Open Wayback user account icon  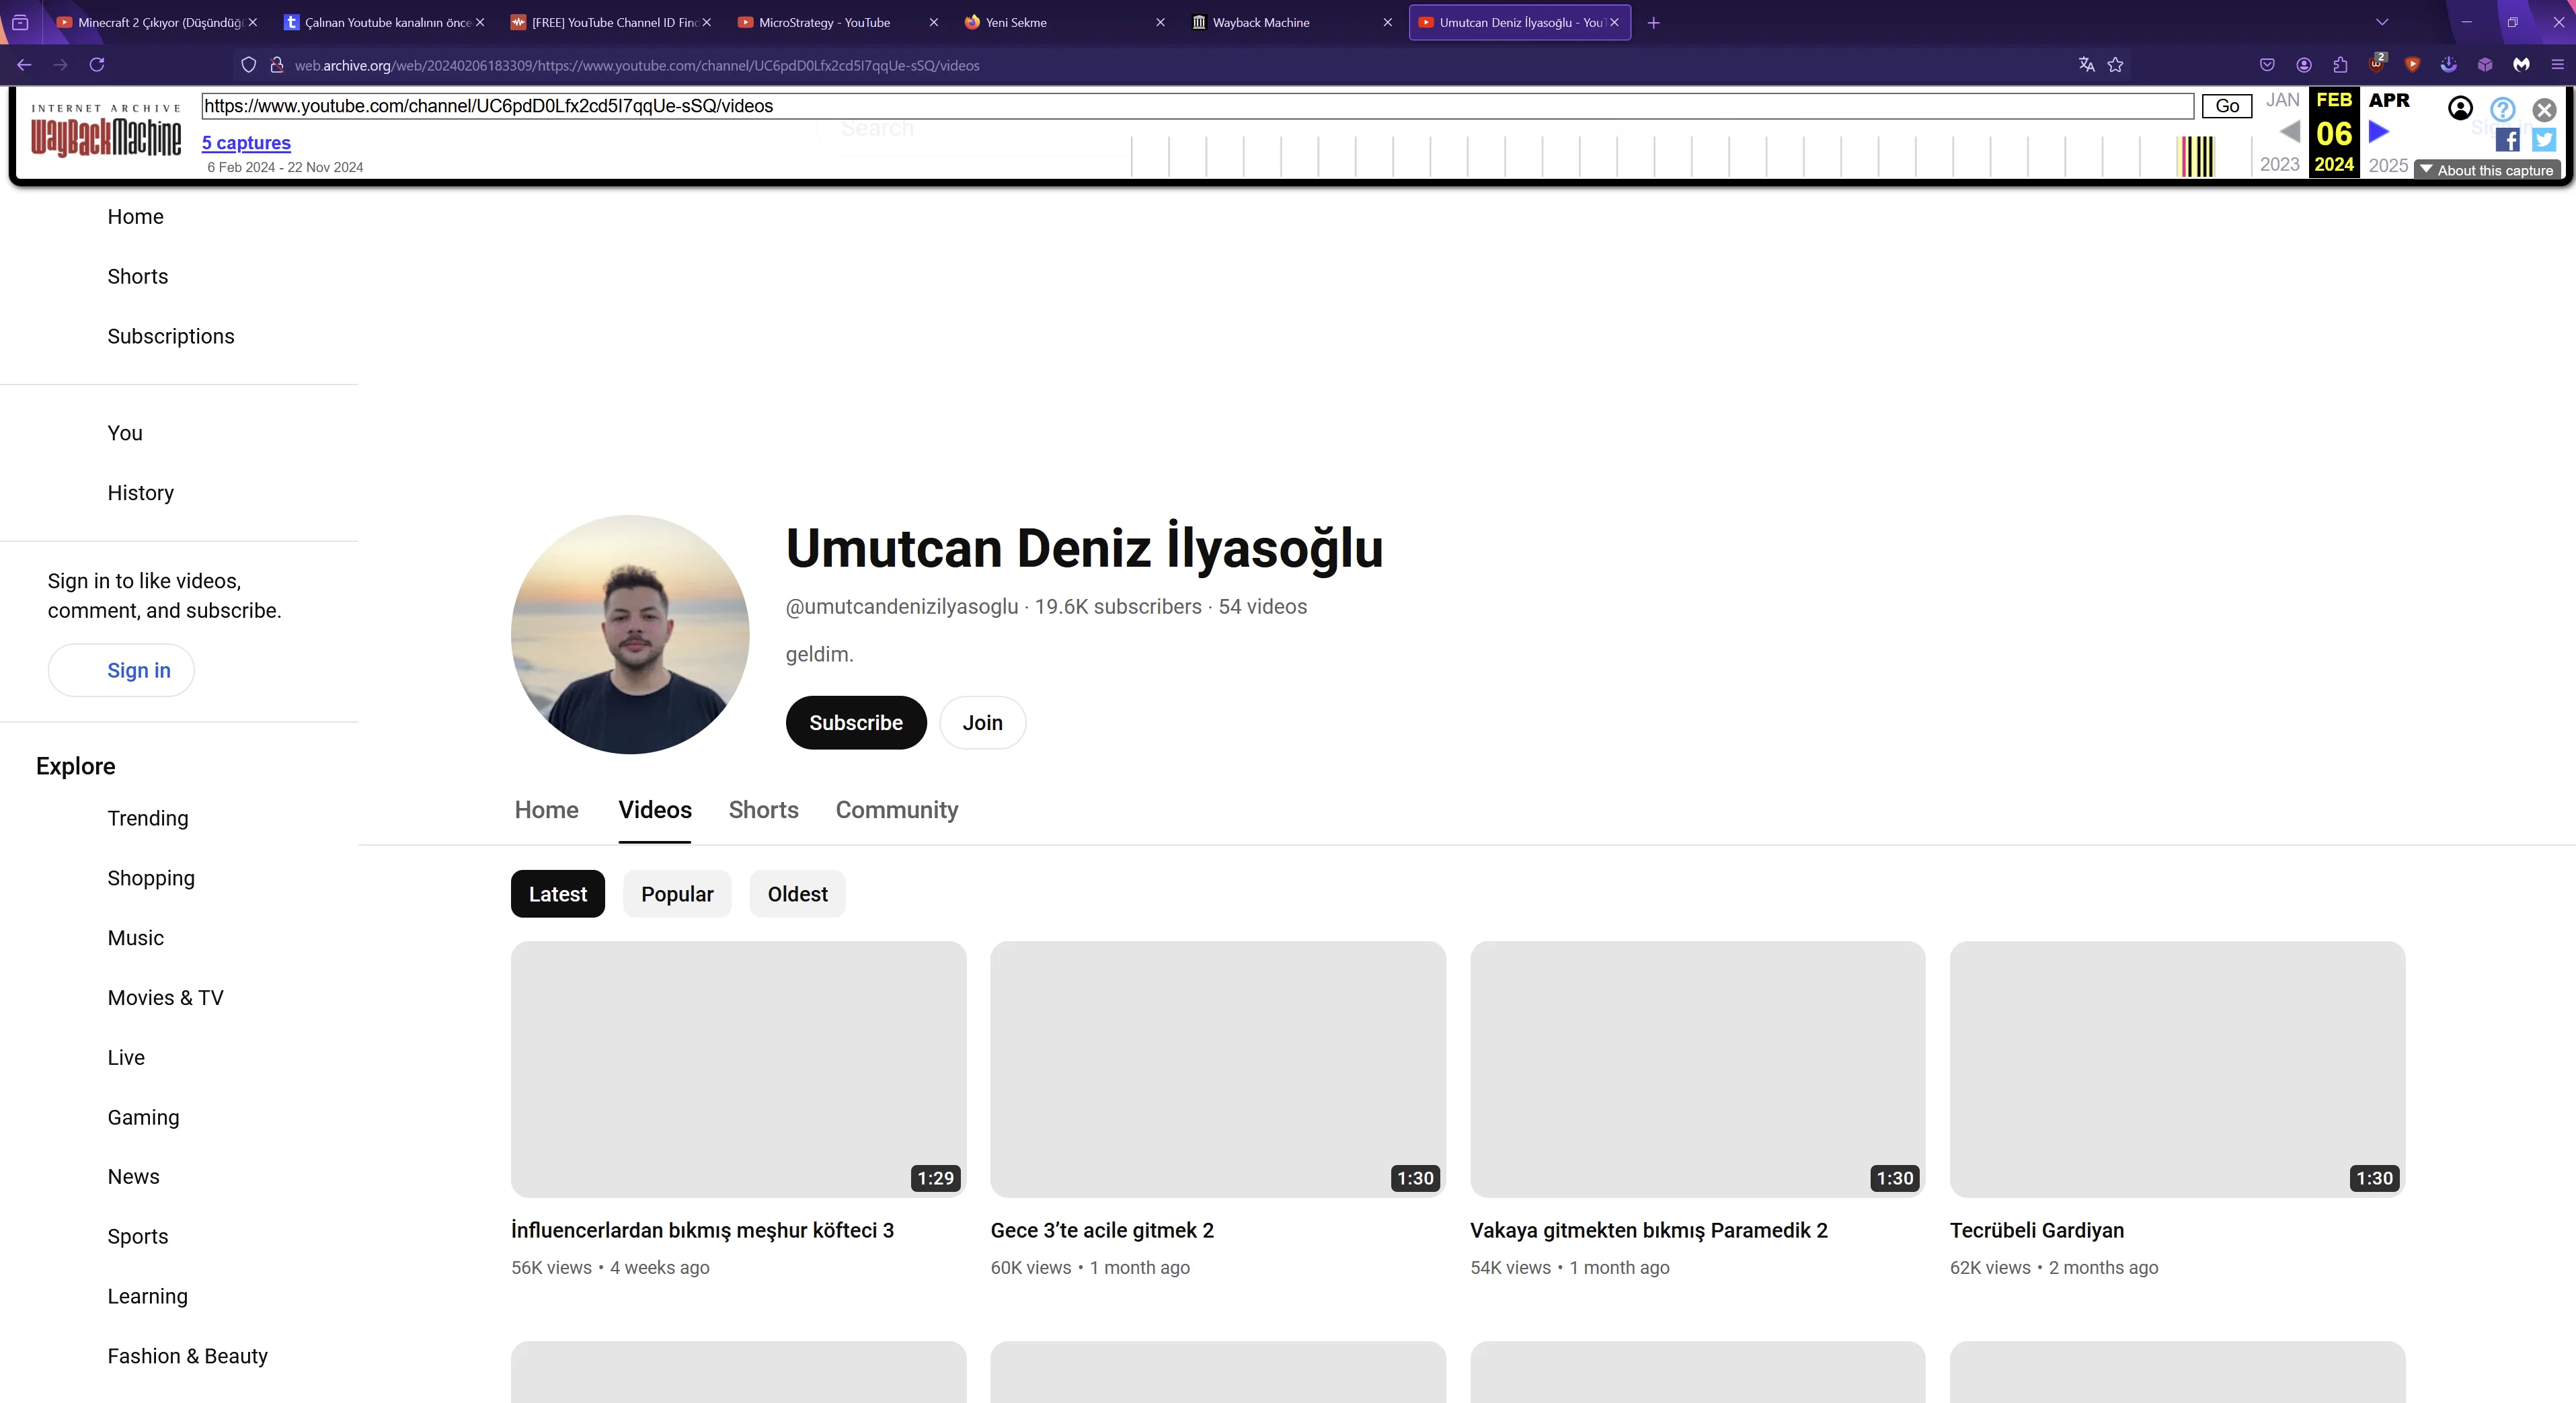coord(2460,108)
